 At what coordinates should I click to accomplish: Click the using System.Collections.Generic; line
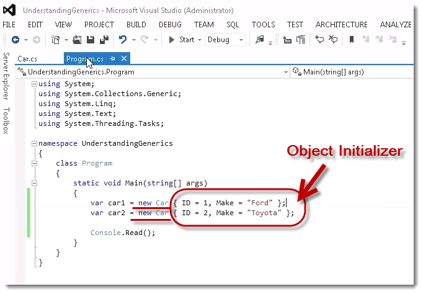pos(110,94)
